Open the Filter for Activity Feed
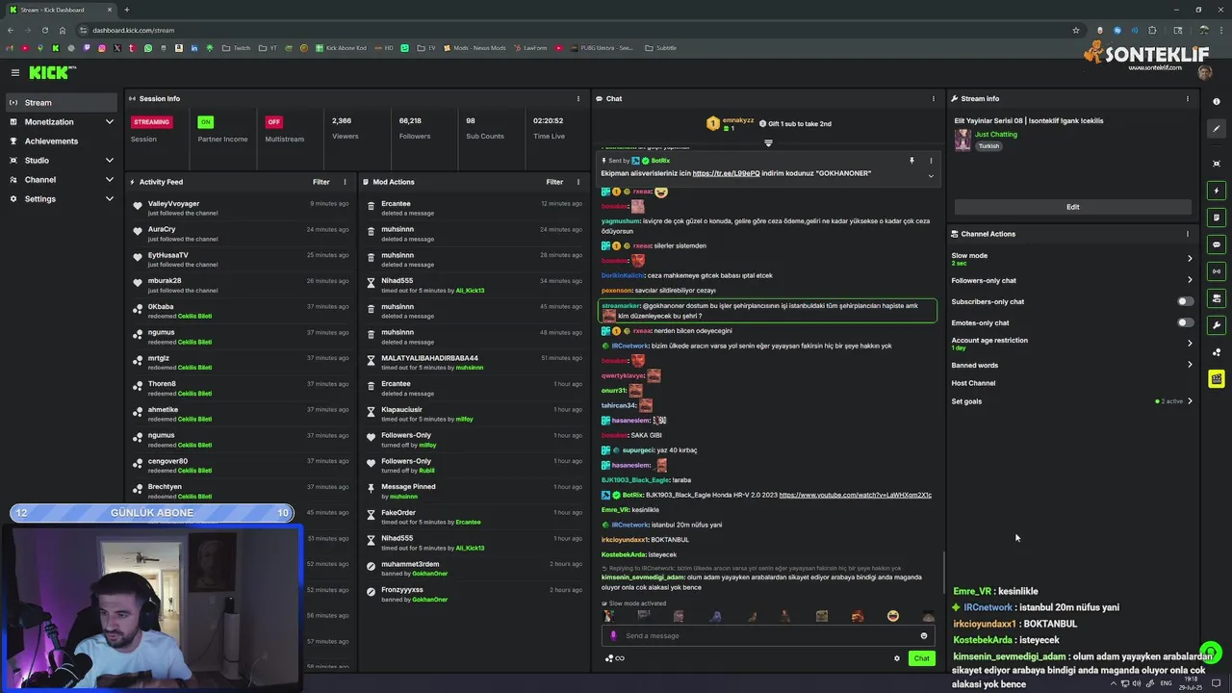The image size is (1232, 693). tap(321, 182)
